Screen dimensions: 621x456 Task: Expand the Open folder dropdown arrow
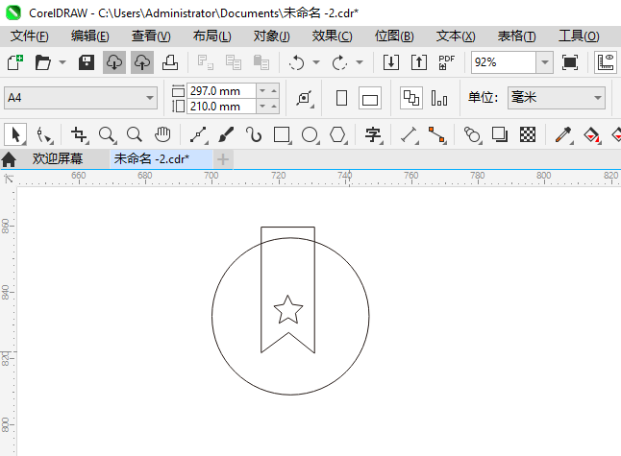(x=62, y=62)
